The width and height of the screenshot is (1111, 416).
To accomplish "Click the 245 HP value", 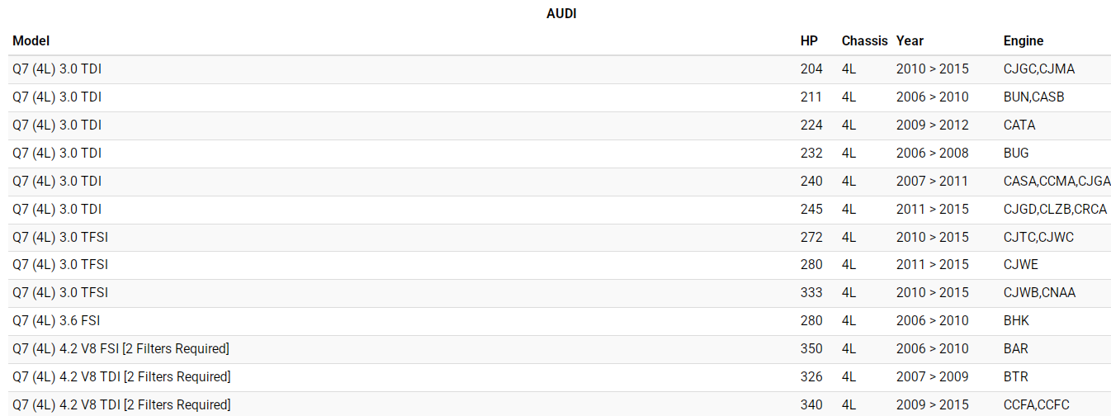I will pyautogui.click(x=811, y=209).
